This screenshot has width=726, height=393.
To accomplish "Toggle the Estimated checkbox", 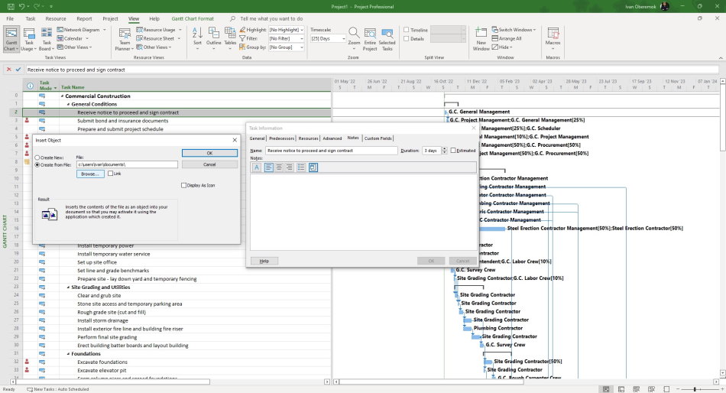I will 453,151.
